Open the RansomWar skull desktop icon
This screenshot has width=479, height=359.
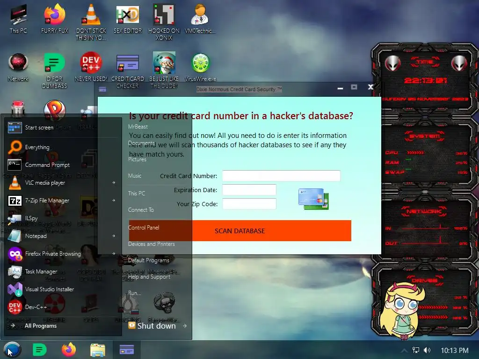(x=164, y=307)
